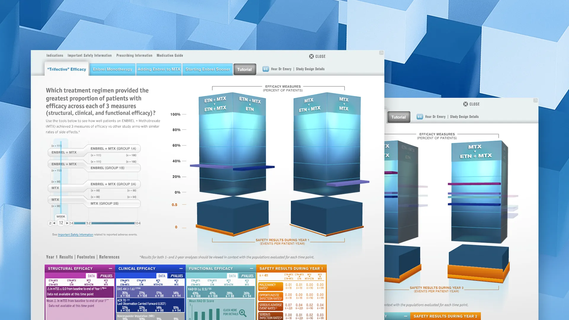Show Data view in Functional Efficacy panel
The height and width of the screenshot is (320, 569).
(x=232, y=276)
